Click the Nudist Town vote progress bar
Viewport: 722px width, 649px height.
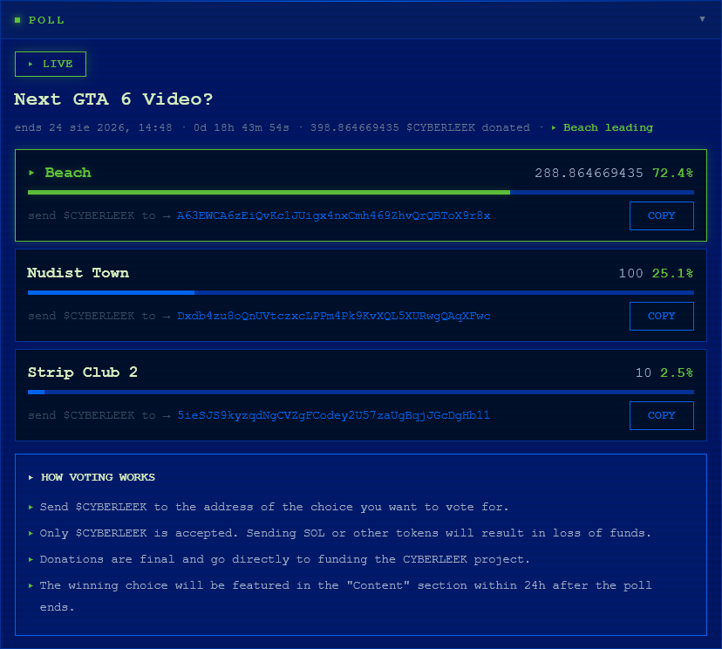pos(360,292)
